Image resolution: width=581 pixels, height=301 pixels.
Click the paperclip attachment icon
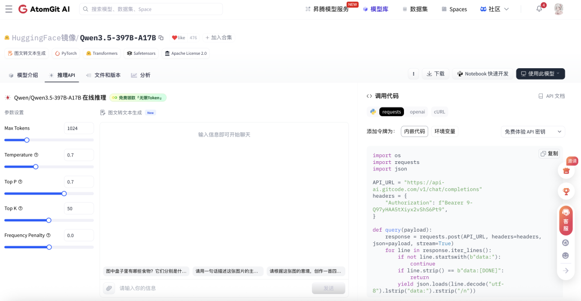[109, 288]
